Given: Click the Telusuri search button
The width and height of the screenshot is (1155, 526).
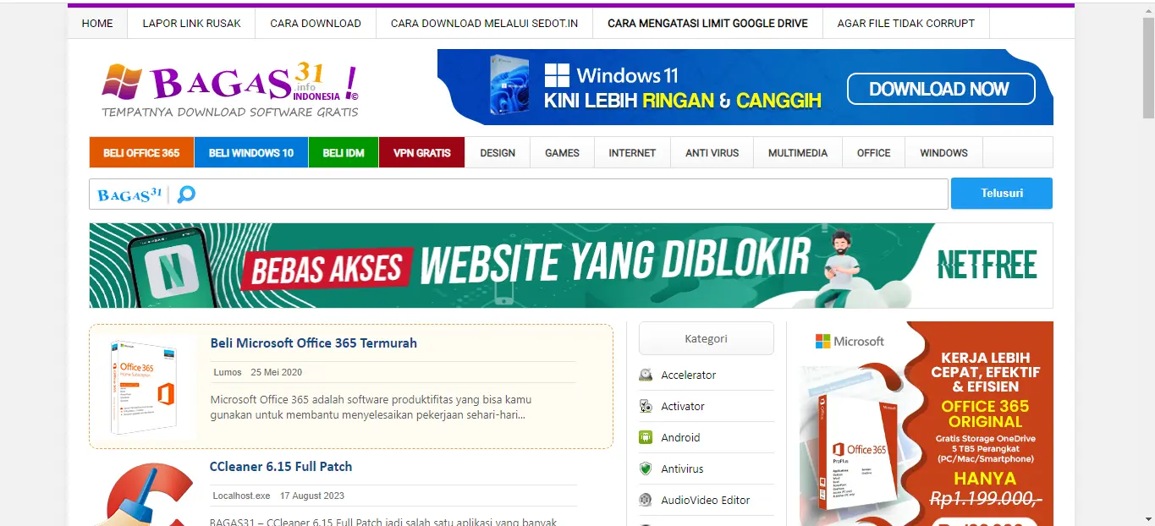Looking at the screenshot, I should [1001, 193].
